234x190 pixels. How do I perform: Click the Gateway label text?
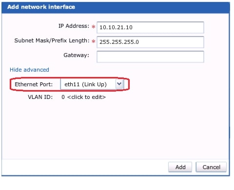click(x=76, y=56)
